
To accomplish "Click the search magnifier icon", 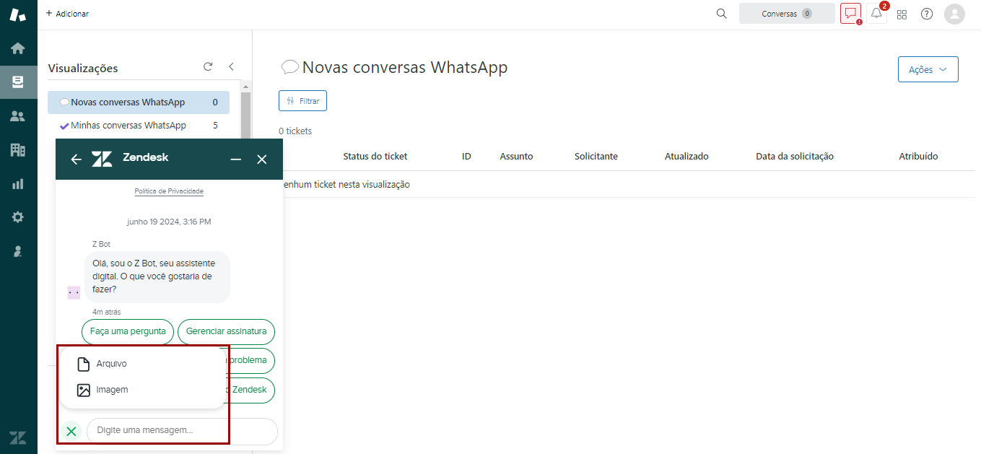I will click(721, 14).
